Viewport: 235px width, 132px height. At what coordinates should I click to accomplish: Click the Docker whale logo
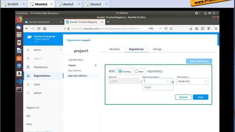[x=29, y=37]
